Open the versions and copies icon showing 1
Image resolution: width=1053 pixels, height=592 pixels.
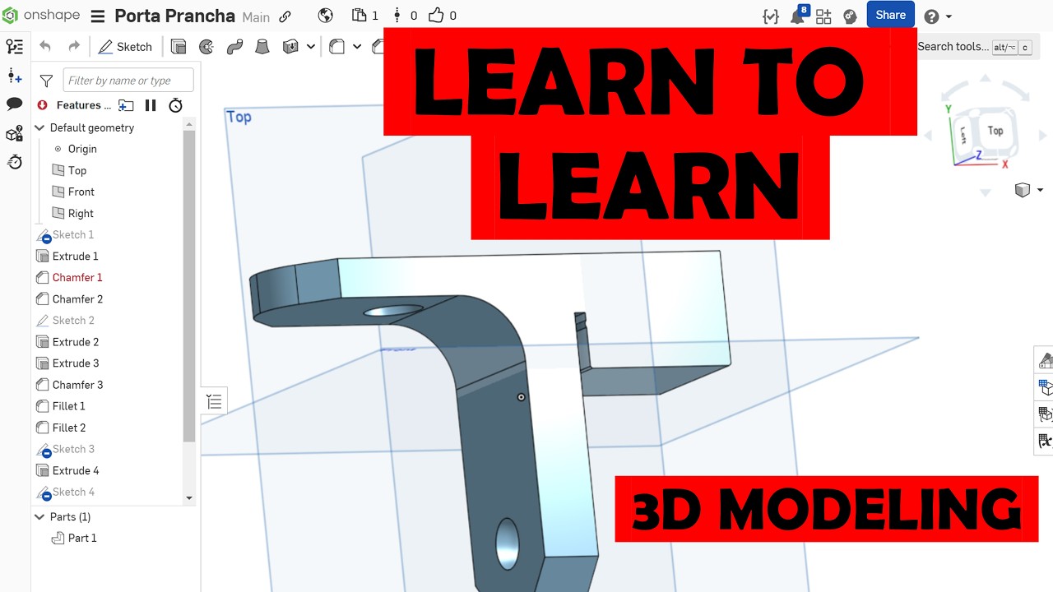tap(364, 16)
